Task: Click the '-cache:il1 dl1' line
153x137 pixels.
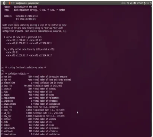Action: coord(12,52)
